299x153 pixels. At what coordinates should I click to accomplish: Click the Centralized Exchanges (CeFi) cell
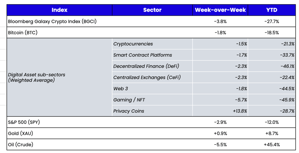(x=147, y=78)
